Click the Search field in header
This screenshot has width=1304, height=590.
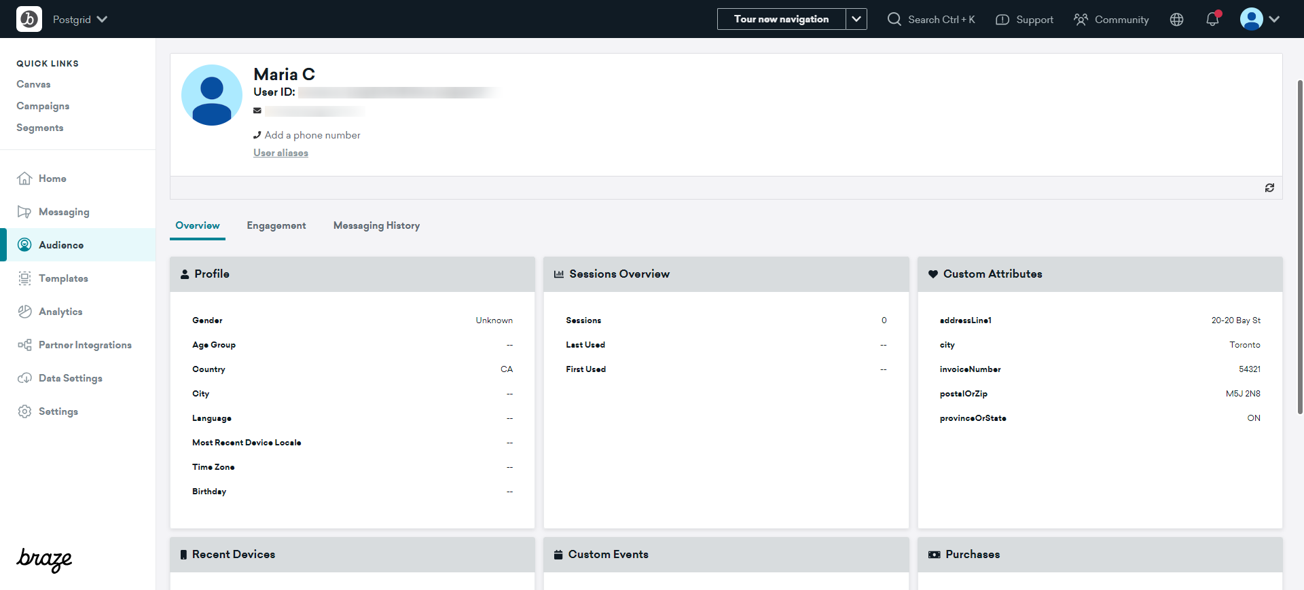click(931, 20)
